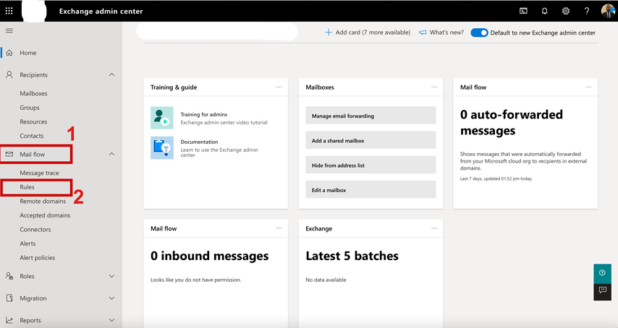Image resolution: width=618 pixels, height=328 pixels.
Task: Click Add a shared mailbox button
Action: [x=371, y=140]
